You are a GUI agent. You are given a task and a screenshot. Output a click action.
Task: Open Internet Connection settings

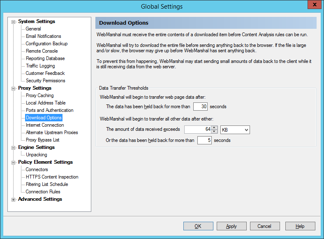(45, 125)
